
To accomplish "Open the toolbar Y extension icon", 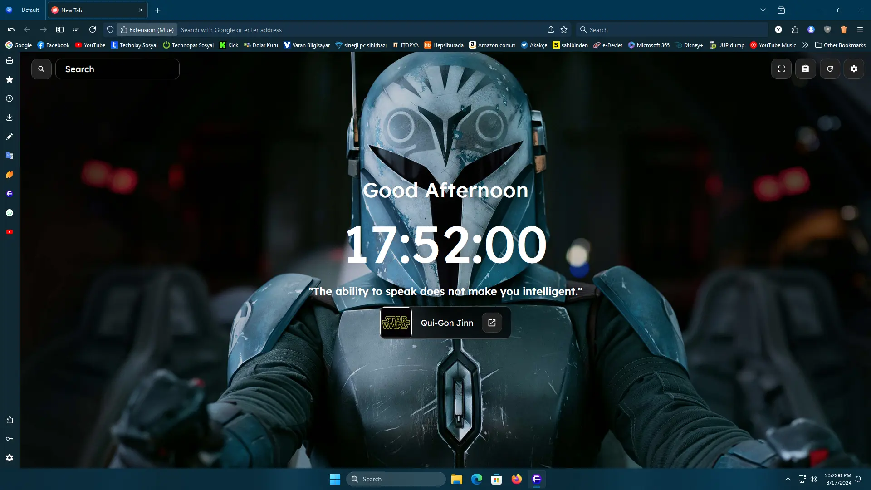I will [x=778, y=29].
